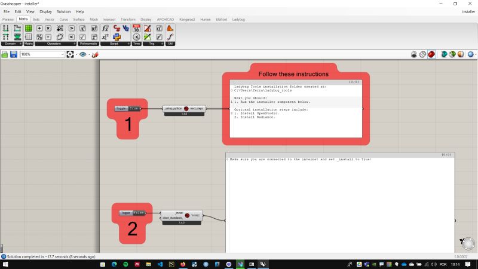Select the Smaller Than comparison icon
Screen dimensions: 478x269
[71, 37]
